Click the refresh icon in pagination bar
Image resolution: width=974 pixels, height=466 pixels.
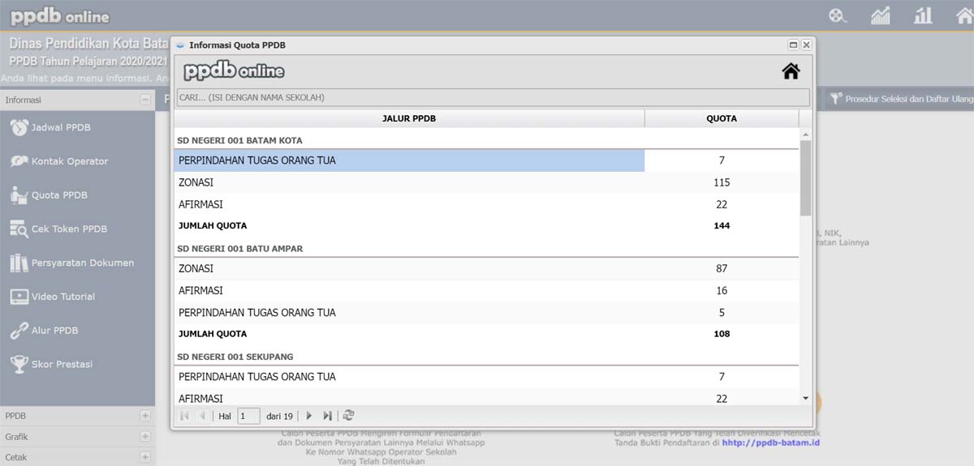point(348,416)
